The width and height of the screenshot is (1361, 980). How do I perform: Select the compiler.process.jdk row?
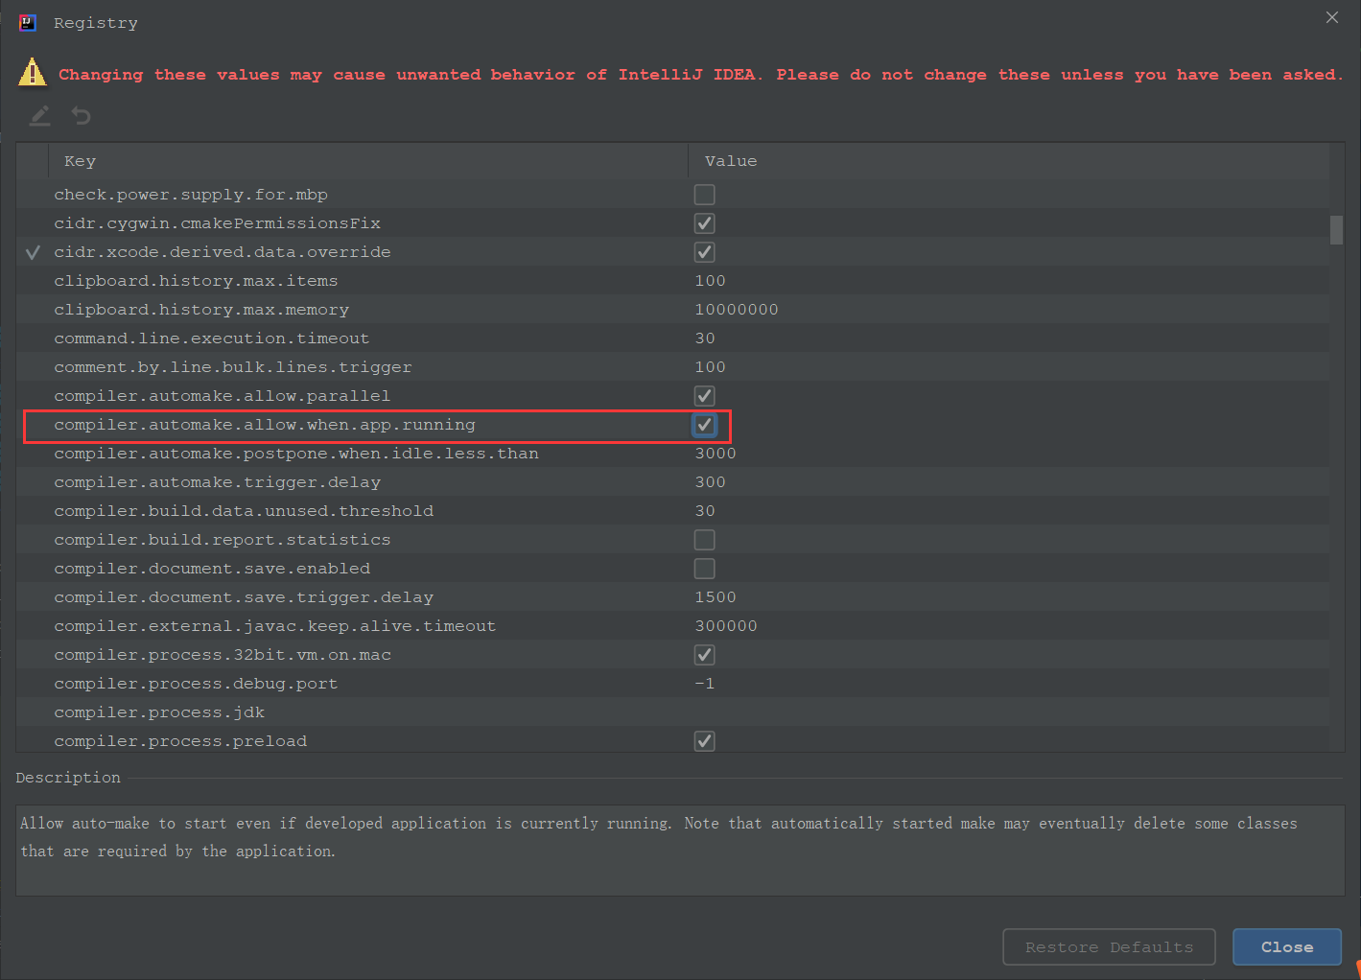tap(159, 712)
